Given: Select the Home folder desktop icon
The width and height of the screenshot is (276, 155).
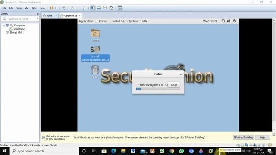Looking at the screenshot, I should tap(95, 35).
